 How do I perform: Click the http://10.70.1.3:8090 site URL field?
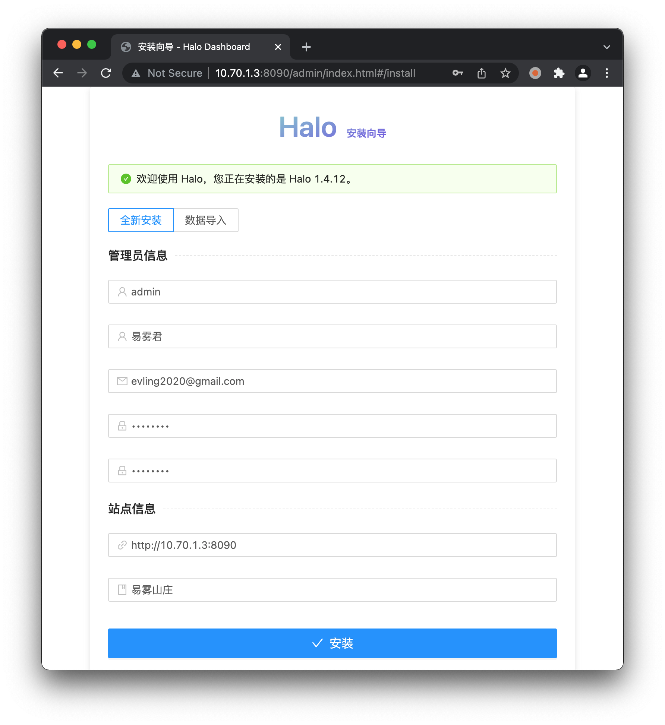point(332,545)
